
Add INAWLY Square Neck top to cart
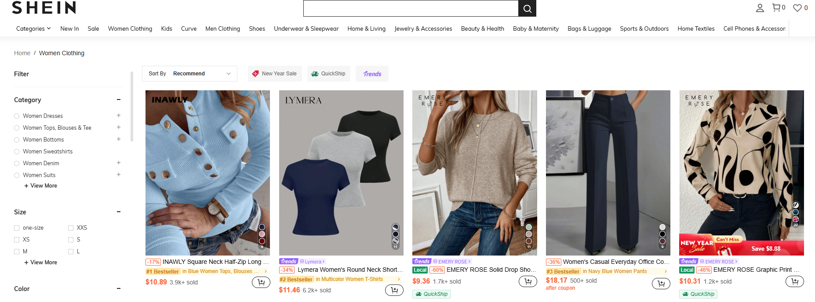click(261, 282)
